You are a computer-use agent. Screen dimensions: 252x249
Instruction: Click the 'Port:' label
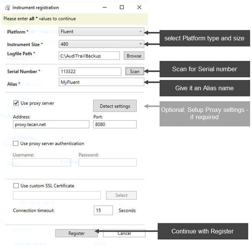point(98,117)
